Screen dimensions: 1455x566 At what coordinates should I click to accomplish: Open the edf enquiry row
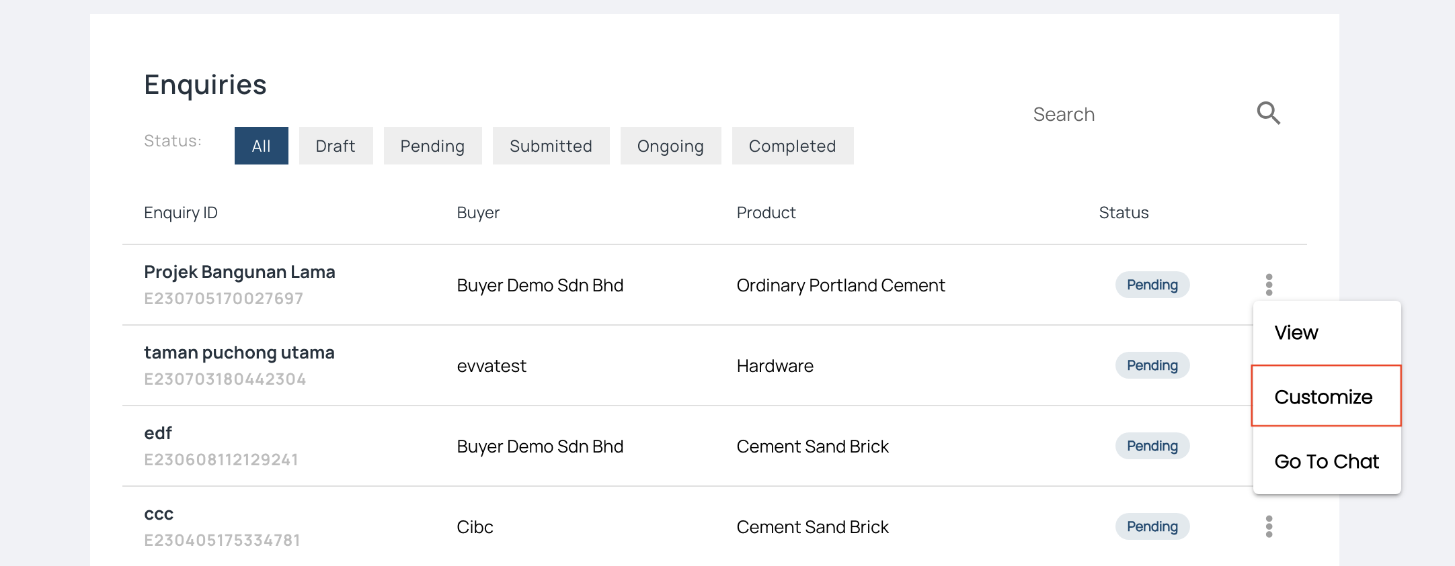click(158, 433)
